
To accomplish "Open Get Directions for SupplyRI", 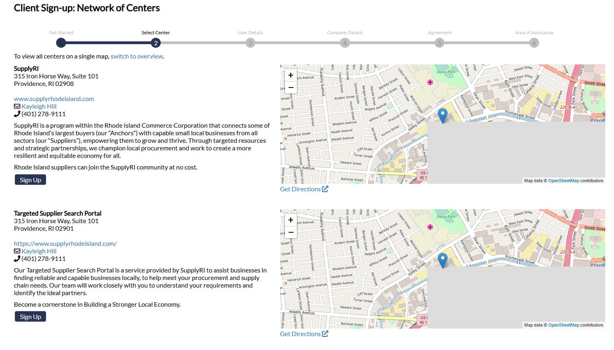I will pyautogui.click(x=304, y=189).
